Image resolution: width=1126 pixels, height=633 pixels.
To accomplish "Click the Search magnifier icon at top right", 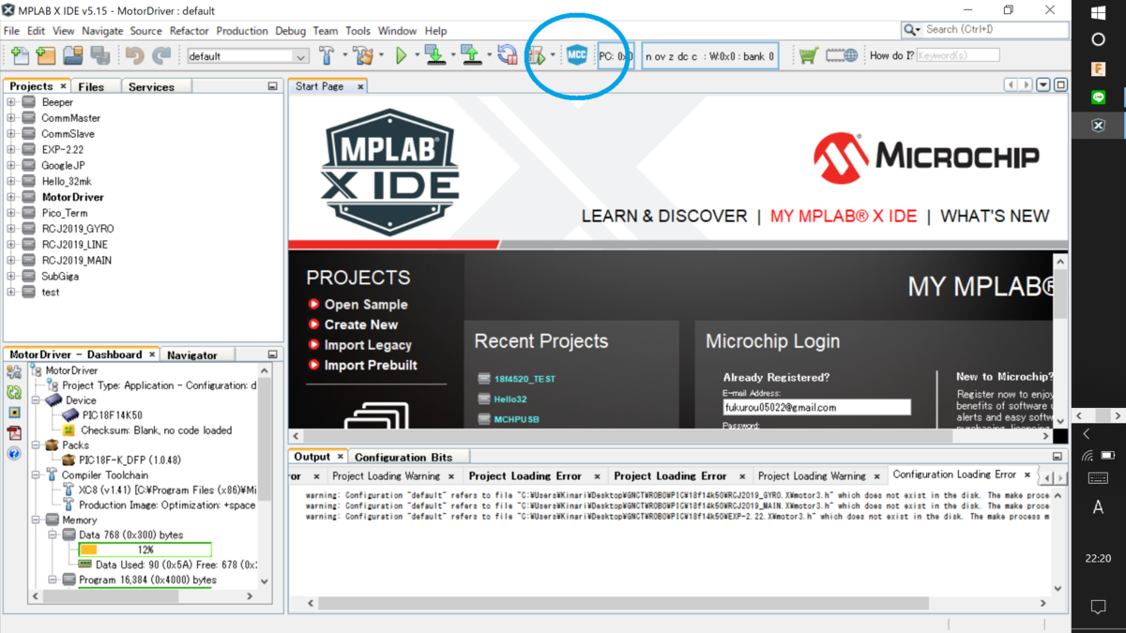I will tap(910, 30).
